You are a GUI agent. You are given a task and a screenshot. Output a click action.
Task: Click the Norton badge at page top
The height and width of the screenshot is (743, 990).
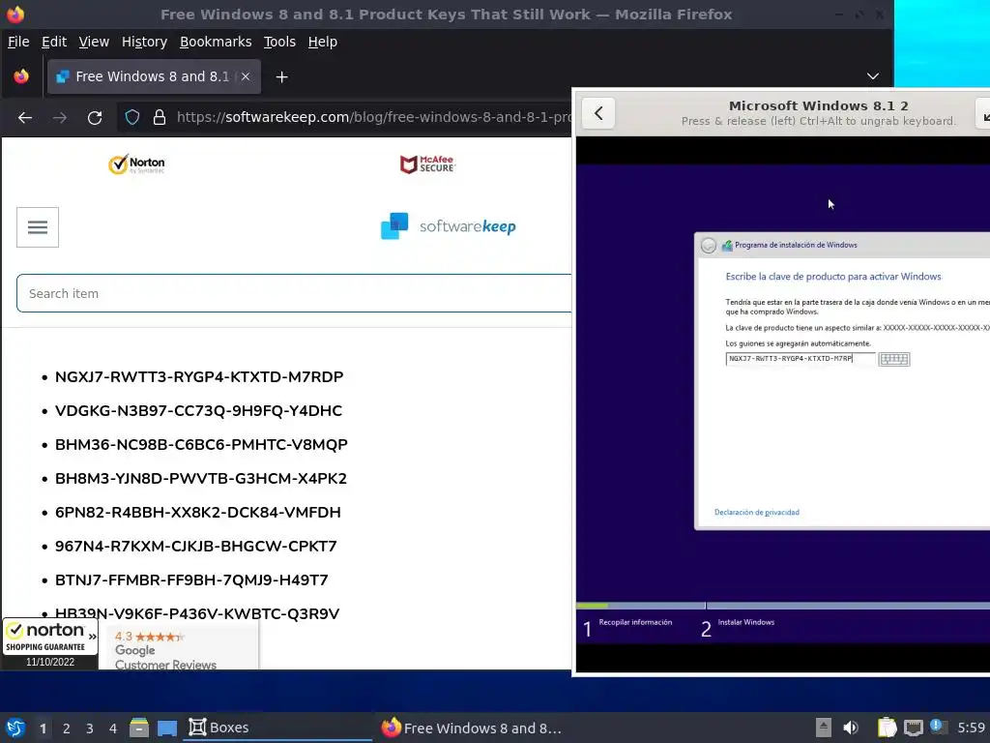[x=136, y=164]
